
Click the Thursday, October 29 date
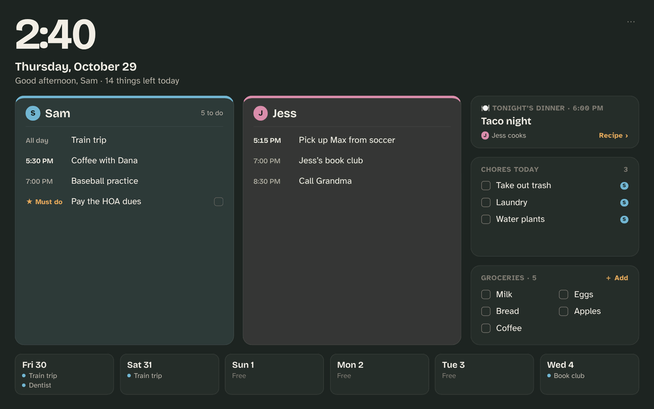[x=76, y=67]
